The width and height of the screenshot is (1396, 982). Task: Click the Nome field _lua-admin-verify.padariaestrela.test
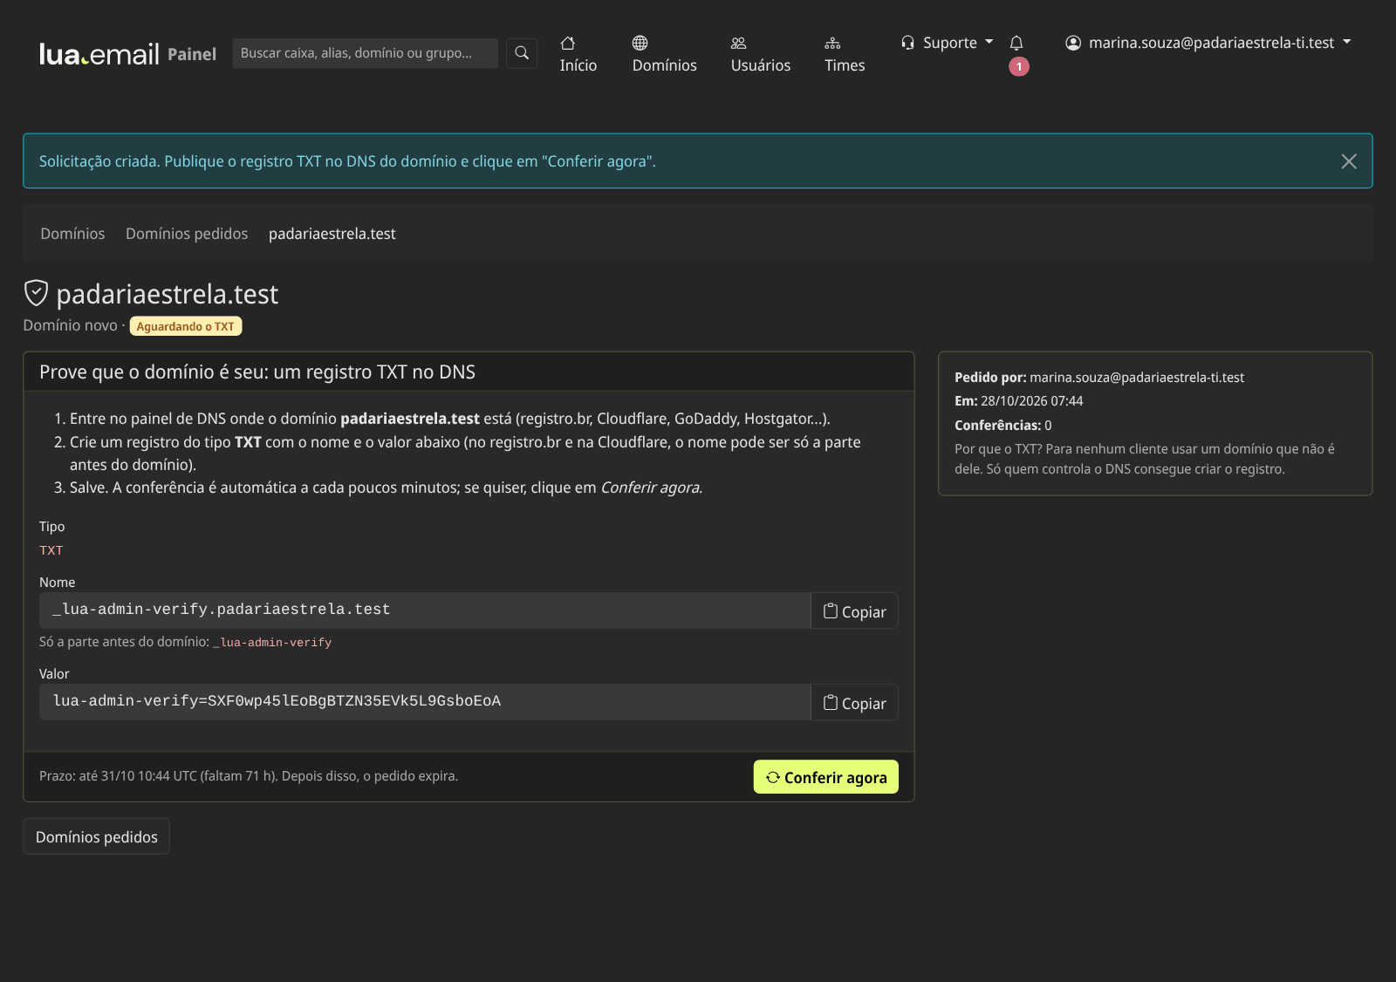(425, 610)
